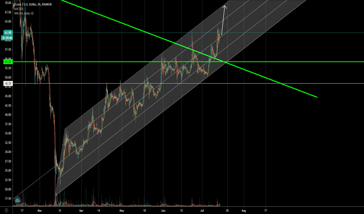
Task: Click the Jul date on the time axis
Action: point(202,211)
